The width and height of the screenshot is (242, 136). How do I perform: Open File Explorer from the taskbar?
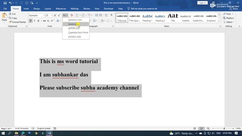pyautogui.click(x=16, y=133)
